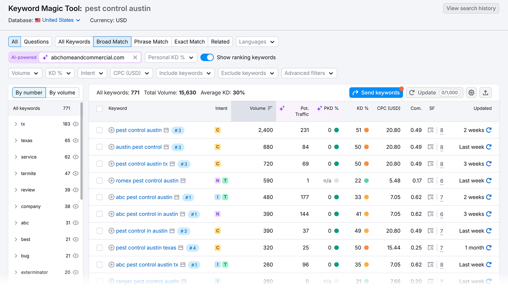Select the header checkbox to pick all keywords
The width and height of the screenshot is (508, 288).
click(99, 109)
